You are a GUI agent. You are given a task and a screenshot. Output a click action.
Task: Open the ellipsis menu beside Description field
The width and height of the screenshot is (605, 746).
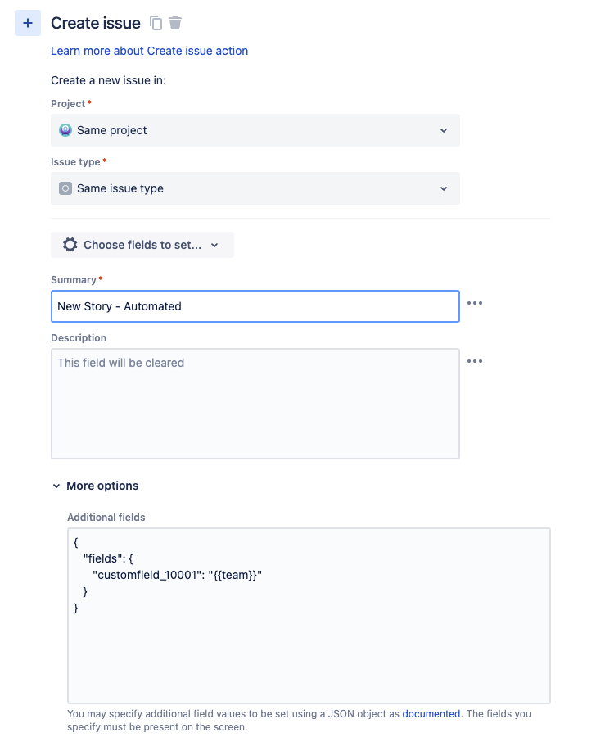475,361
